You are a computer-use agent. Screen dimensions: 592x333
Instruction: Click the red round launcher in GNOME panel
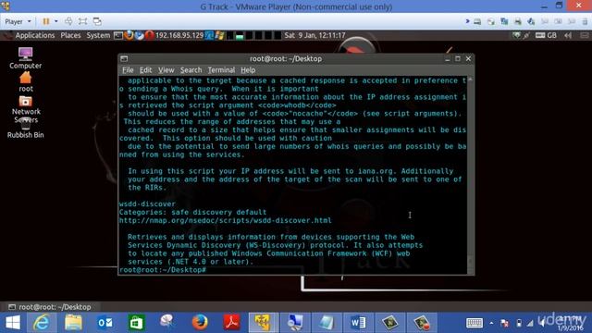click(150, 35)
